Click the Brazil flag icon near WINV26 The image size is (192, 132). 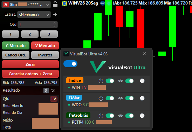pos(64,3)
